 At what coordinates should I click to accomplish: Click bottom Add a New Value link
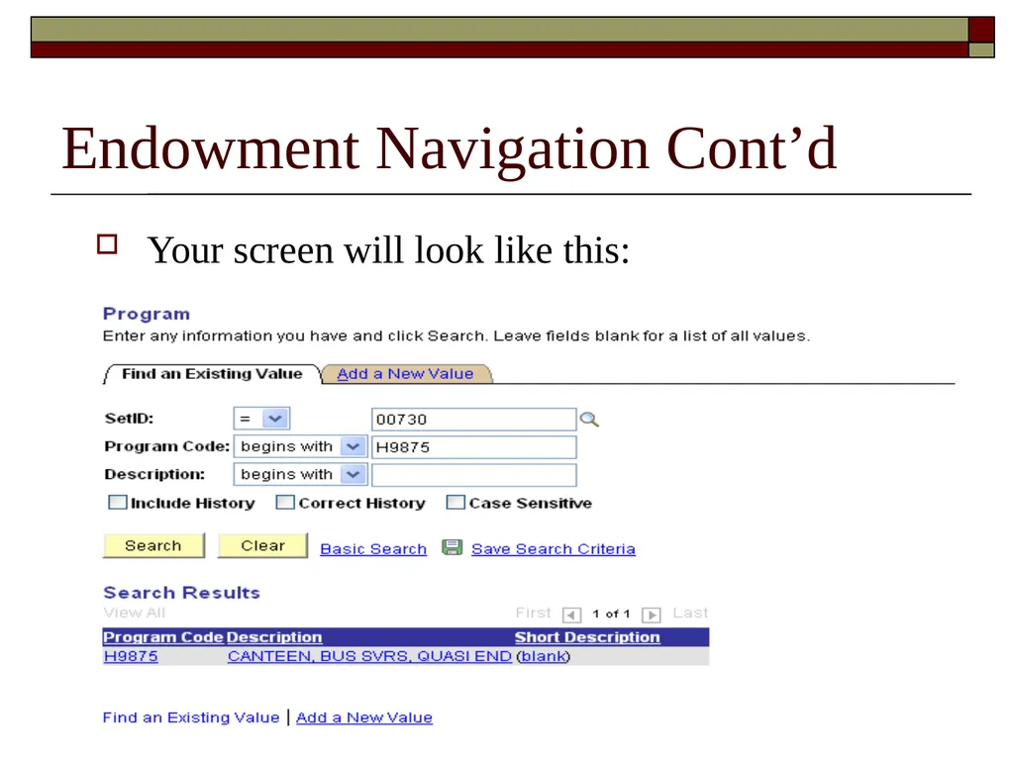click(364, 717)
